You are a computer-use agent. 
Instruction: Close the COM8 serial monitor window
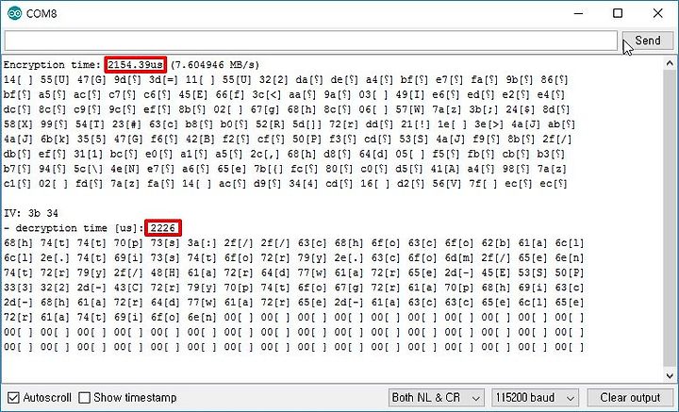tap(658, 13)
